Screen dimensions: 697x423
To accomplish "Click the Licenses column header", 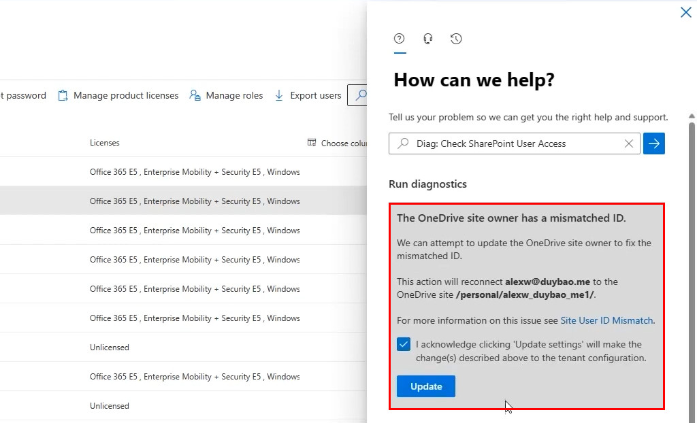I will 104,143.
